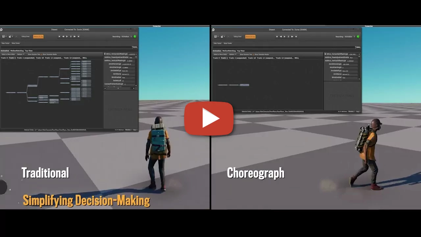Switch to Animation tab in left Dissect window

coord(5,51)
